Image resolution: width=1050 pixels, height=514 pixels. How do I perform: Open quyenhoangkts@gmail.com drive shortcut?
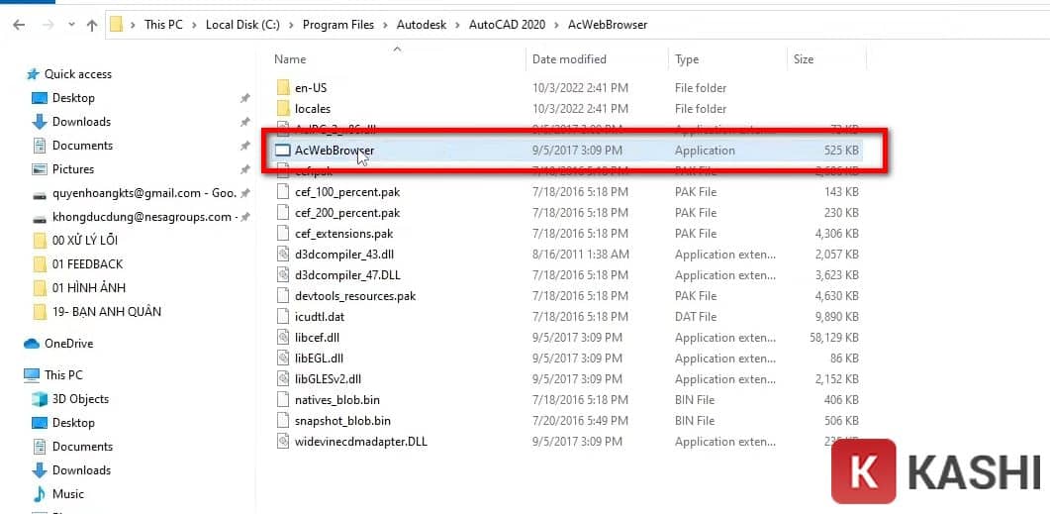click(143, 193)
